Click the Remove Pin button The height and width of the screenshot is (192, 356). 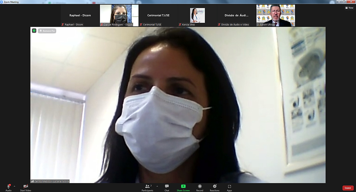(x=47, y=31)
